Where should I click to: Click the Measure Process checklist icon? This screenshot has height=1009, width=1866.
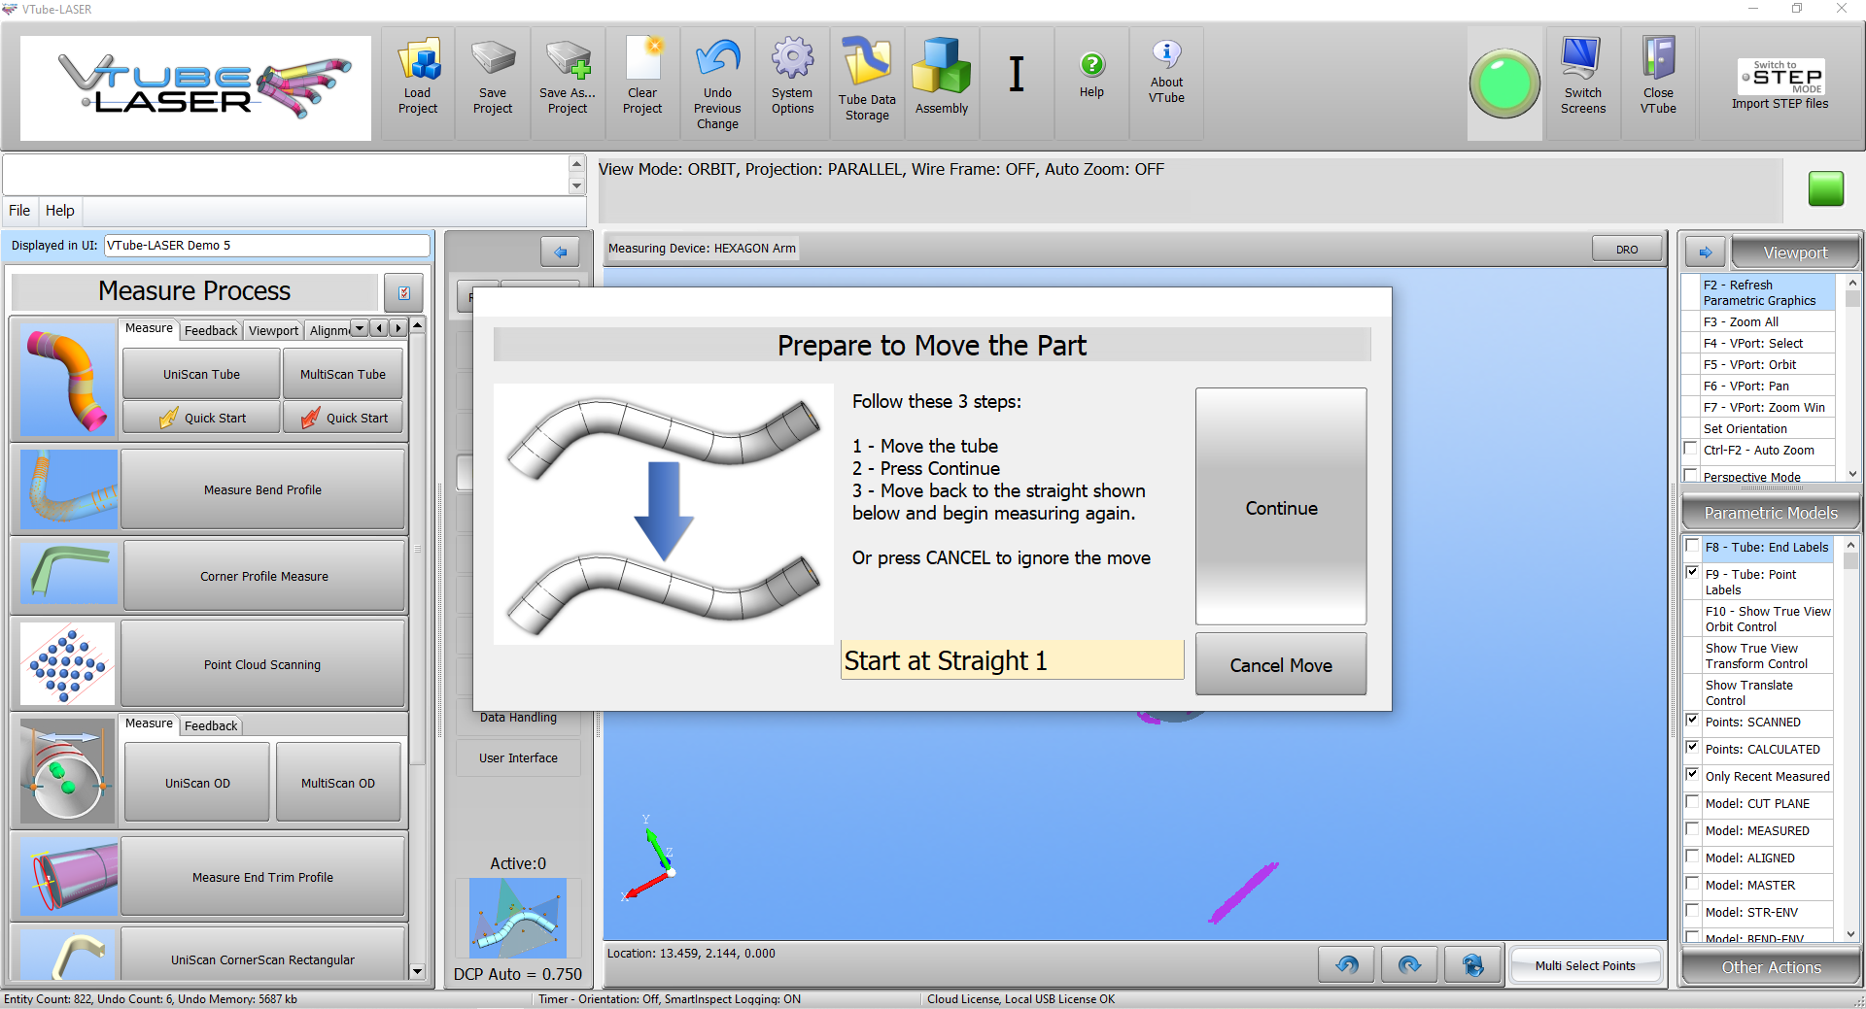(404, 291)
